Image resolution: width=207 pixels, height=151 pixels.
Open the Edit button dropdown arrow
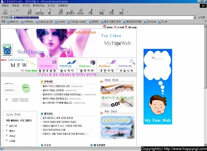(127, 12)
